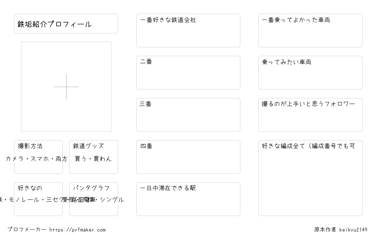Choose the カメラ・スマホ・両方 option text
The image size is (375, 234).
point(37,159)
